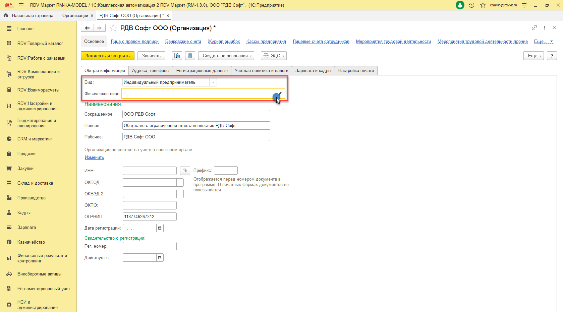This screenshot has height=312, width=563.
Task: Open the Продажи section in sidebar
Action: 26,154
